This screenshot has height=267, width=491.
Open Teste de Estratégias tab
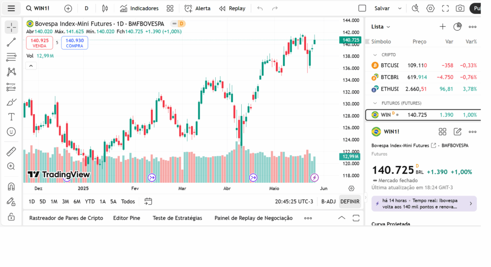177,218
